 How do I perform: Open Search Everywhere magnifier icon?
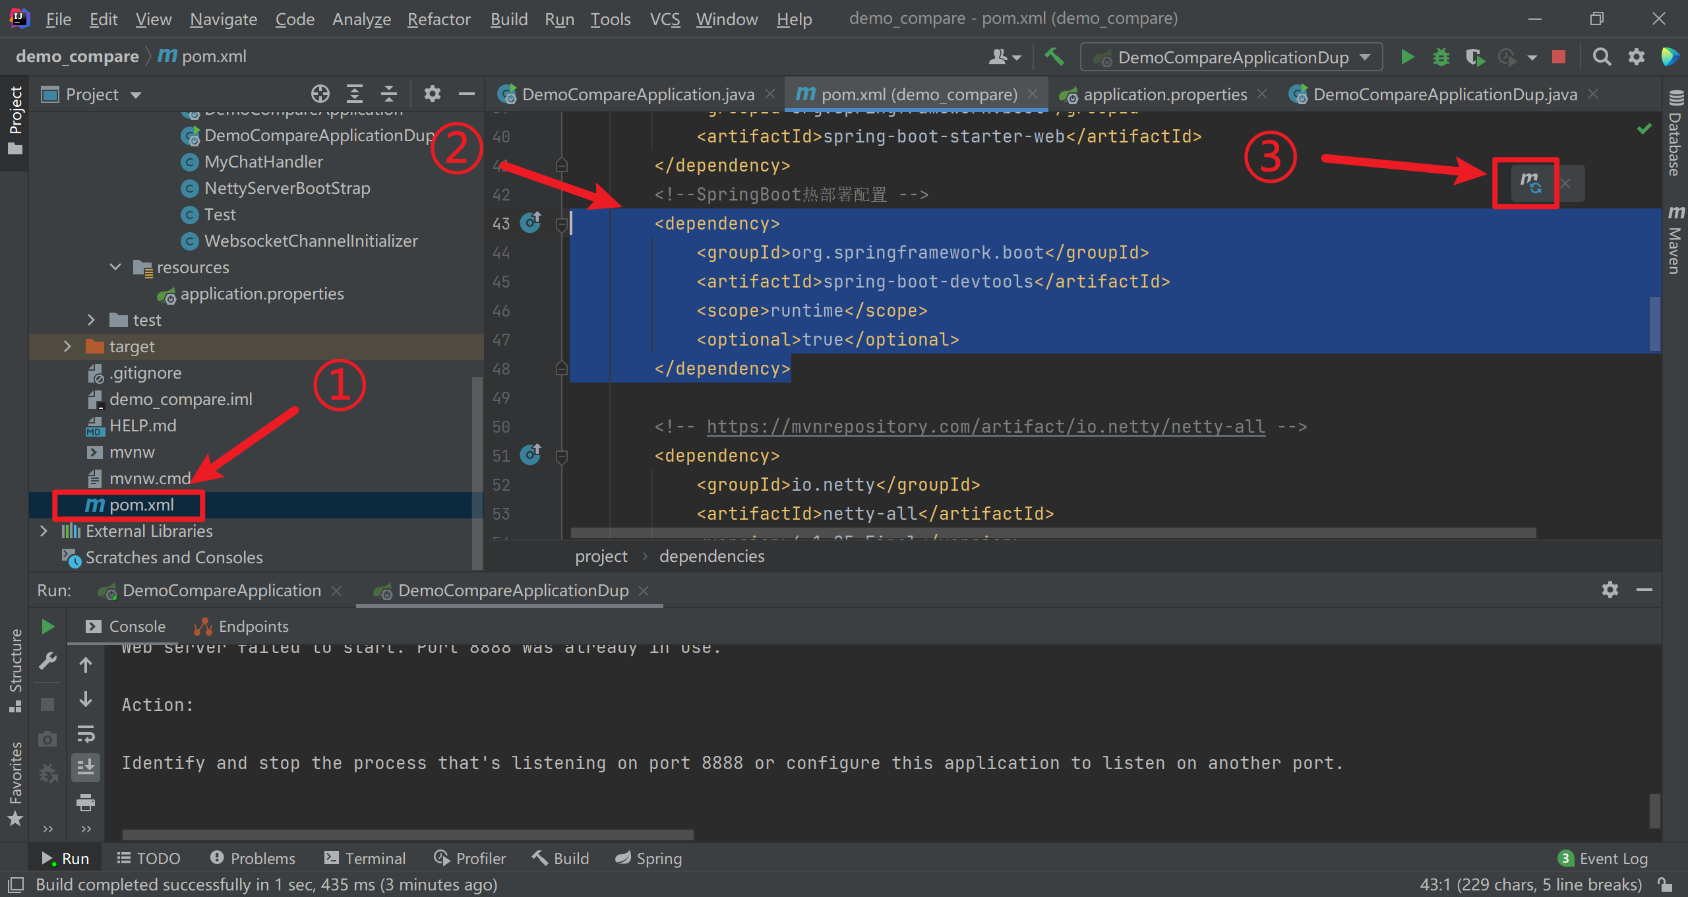pos(1602,57)
